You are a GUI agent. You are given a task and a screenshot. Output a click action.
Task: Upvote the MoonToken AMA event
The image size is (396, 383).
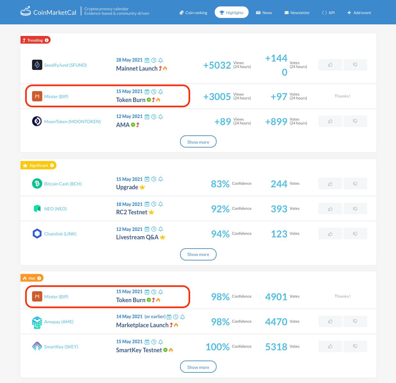tap(330, 121)
